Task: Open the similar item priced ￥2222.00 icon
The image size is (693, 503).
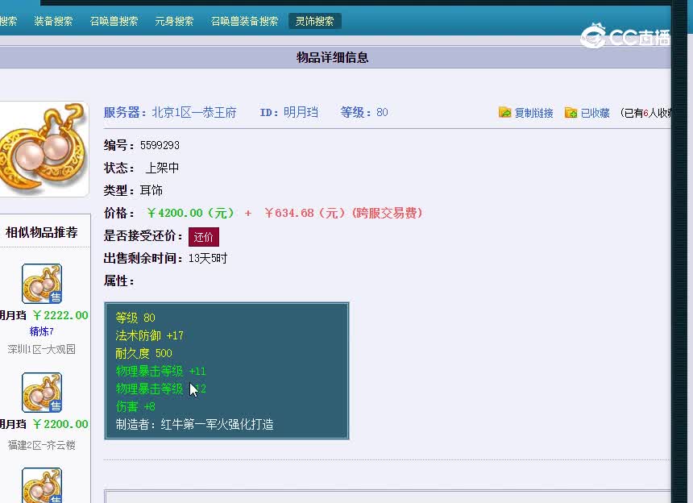Action: tap(42, 284)
